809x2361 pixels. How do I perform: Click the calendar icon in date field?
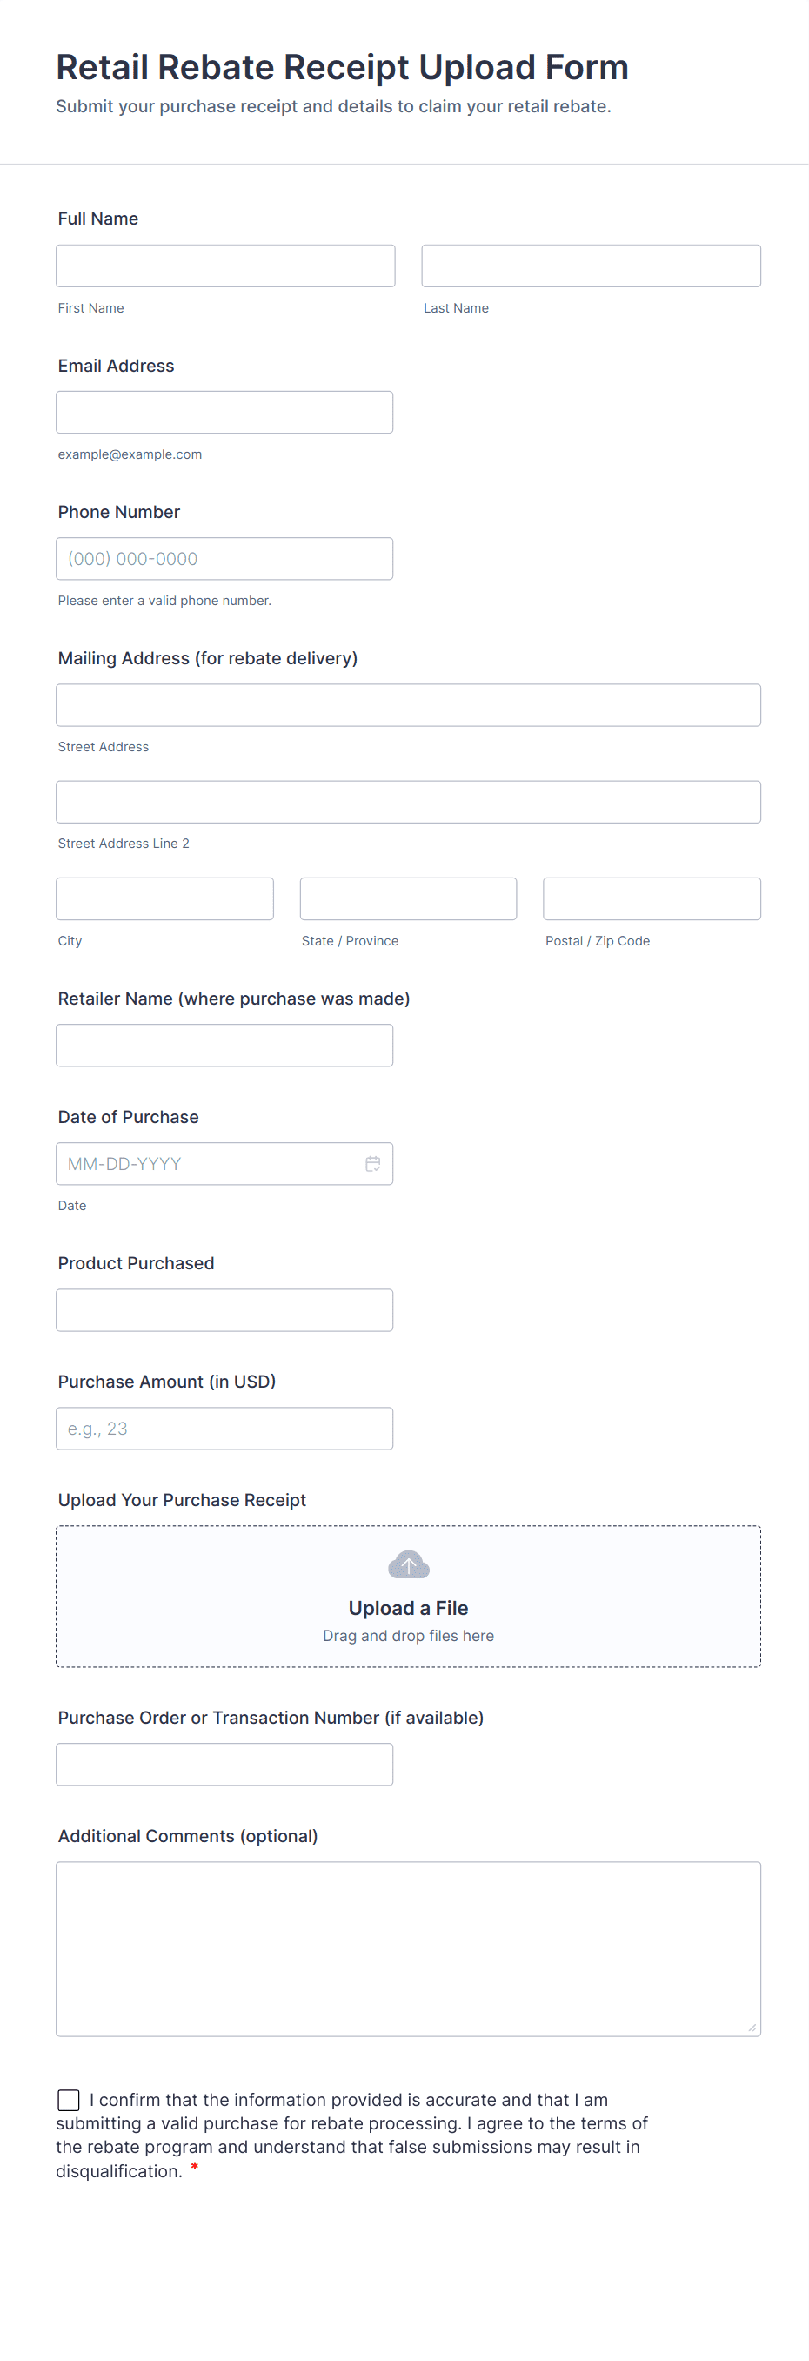tap(373, 1163)
